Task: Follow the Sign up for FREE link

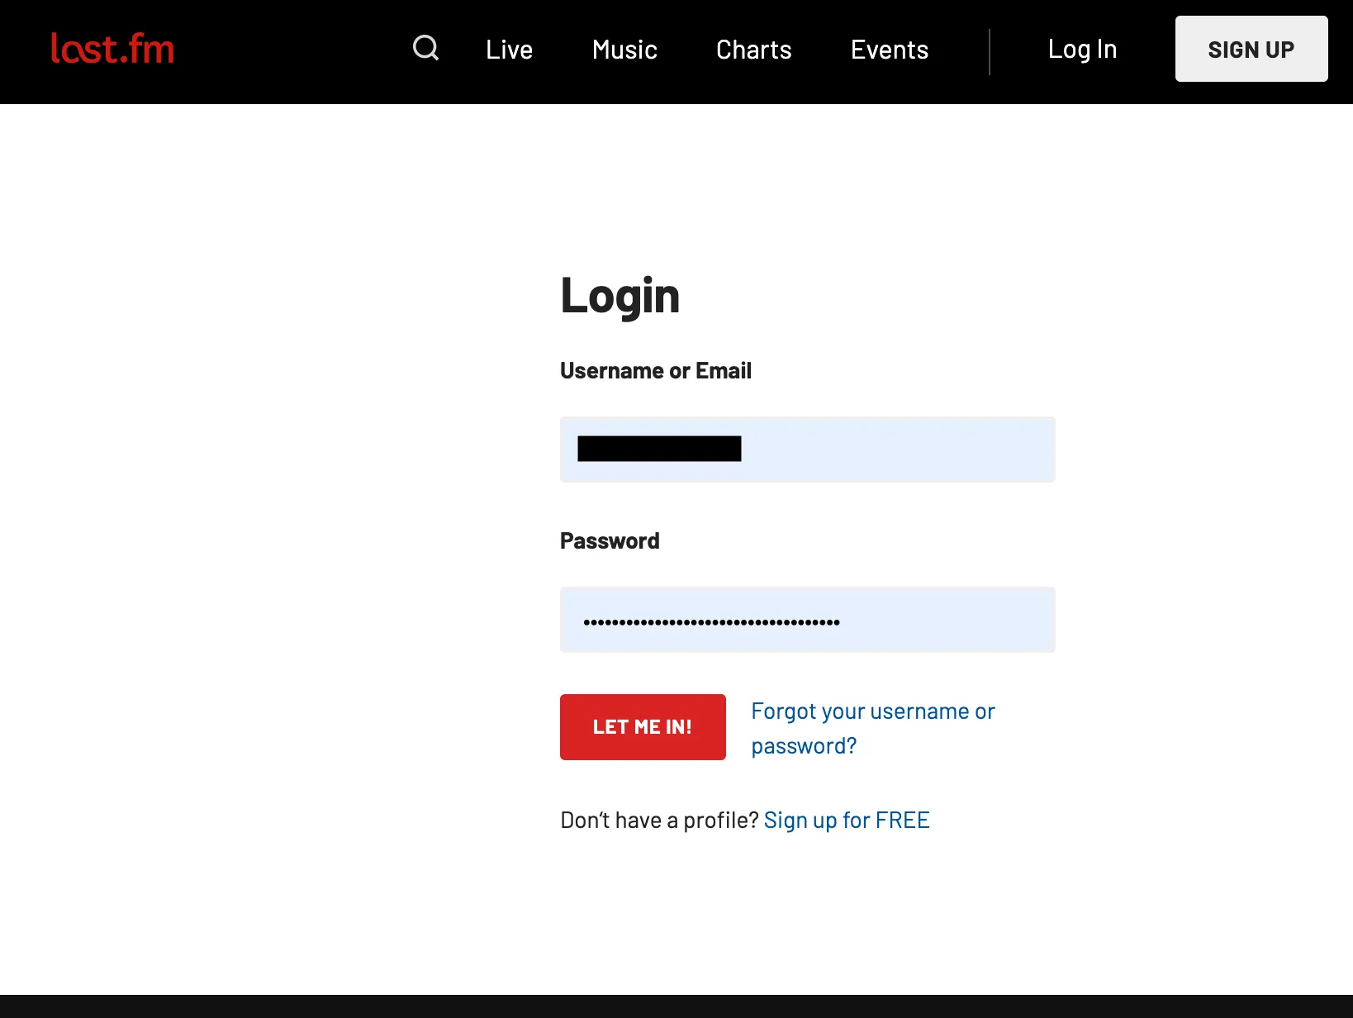Action: coord(847,820)
